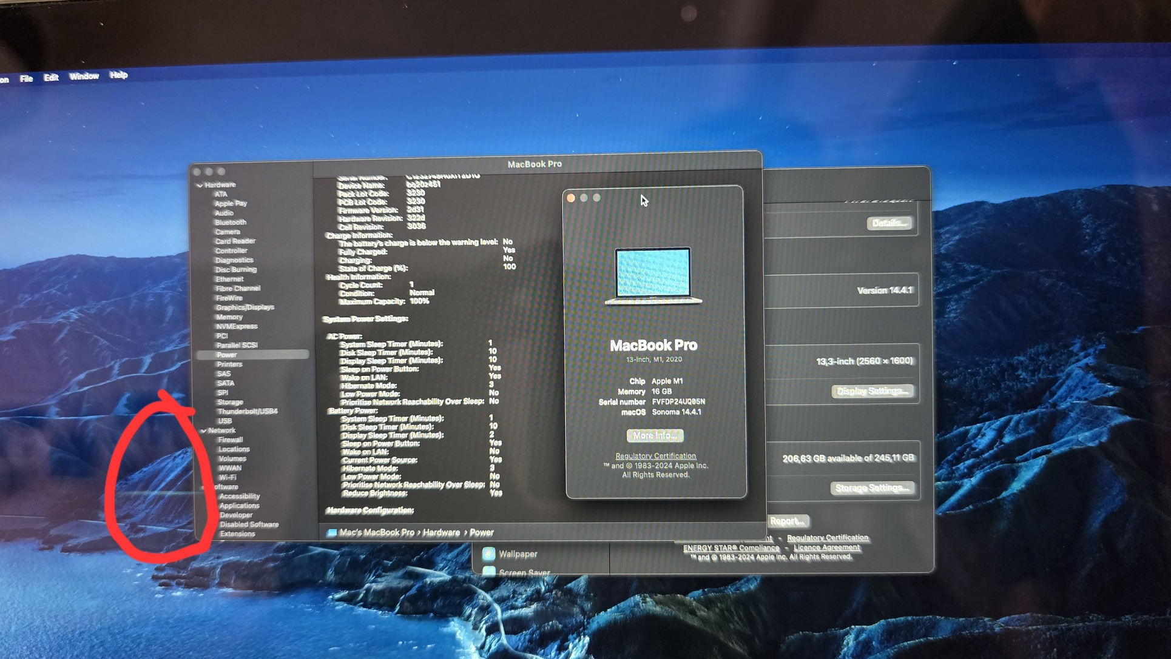Viewport: 1171px width, 659px height.
Task: Collapse the Network tree section
Action: [x=204, y=430]
